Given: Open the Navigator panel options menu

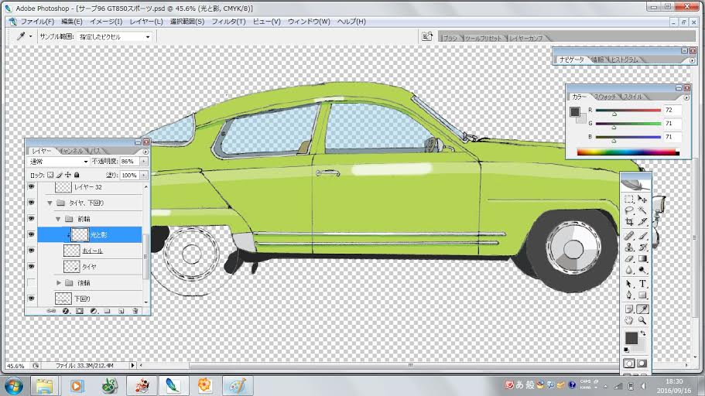Looking at the screenshot, I should tap(692, 60).
